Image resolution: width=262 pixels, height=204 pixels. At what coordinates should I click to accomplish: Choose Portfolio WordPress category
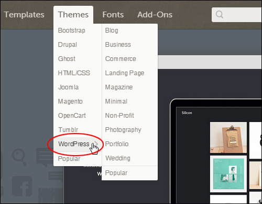click(117, 144)
